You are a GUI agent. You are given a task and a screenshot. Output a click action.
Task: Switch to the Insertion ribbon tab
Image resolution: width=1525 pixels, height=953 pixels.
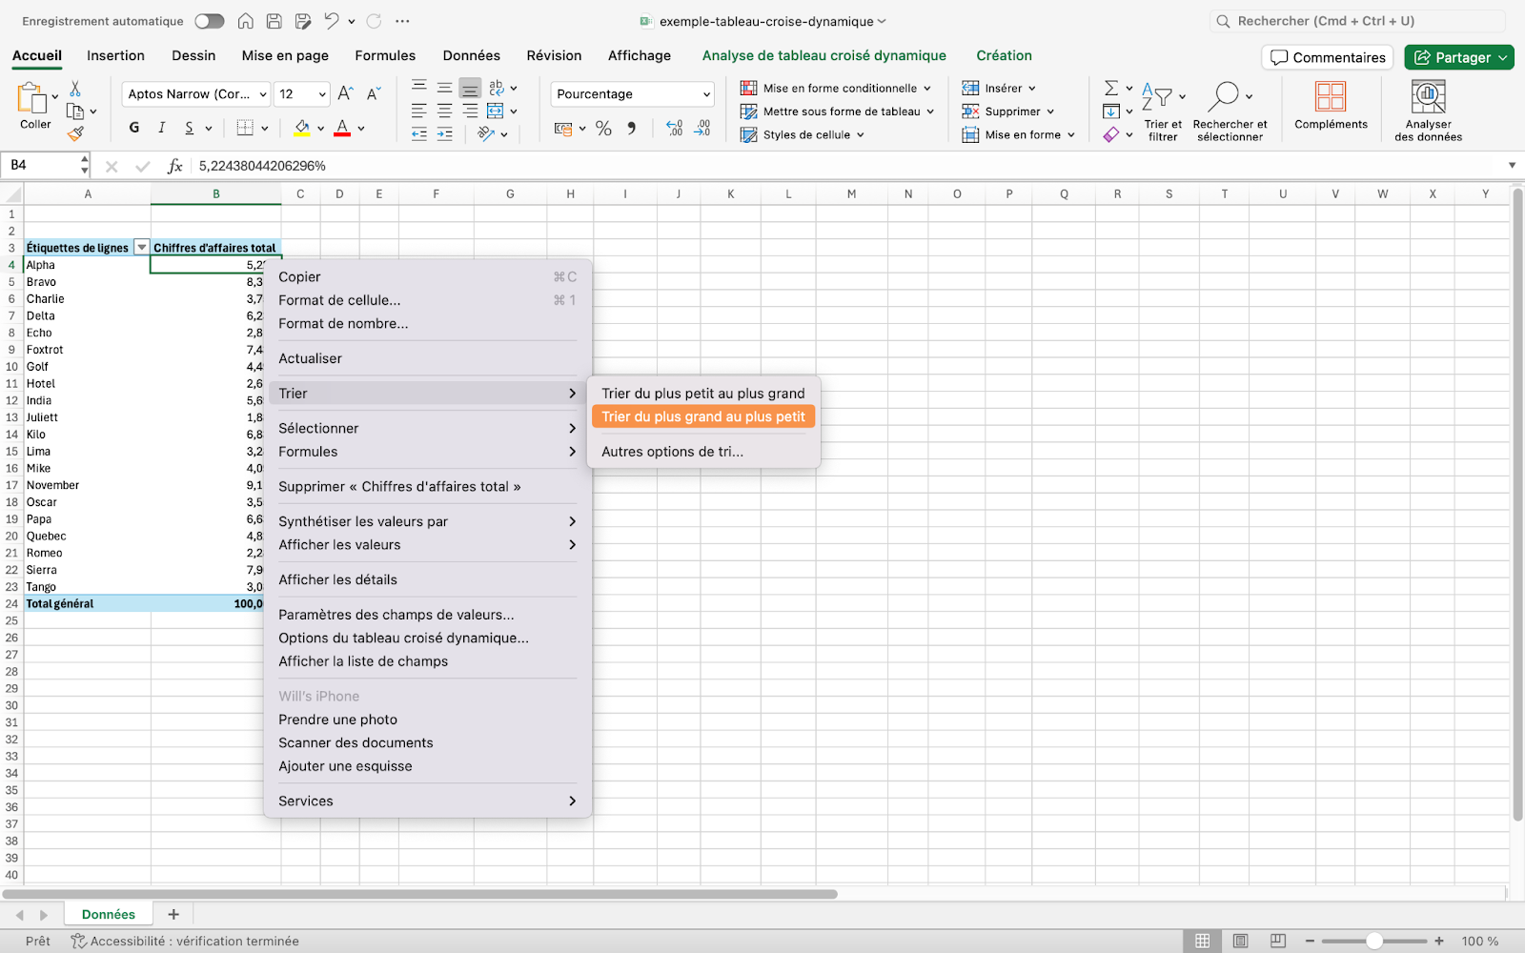[x=115, y=55]
